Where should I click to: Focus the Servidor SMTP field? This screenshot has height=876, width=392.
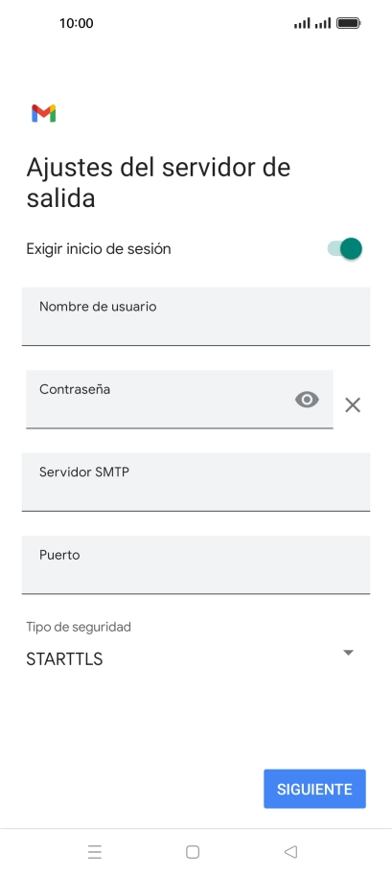(196, 481)
